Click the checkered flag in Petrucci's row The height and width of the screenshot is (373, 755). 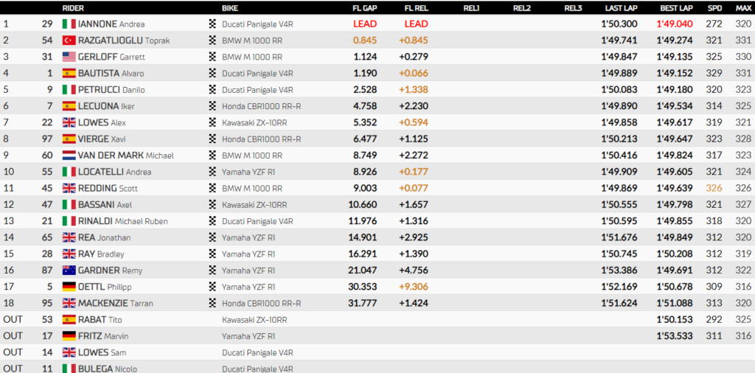(213, 90)
